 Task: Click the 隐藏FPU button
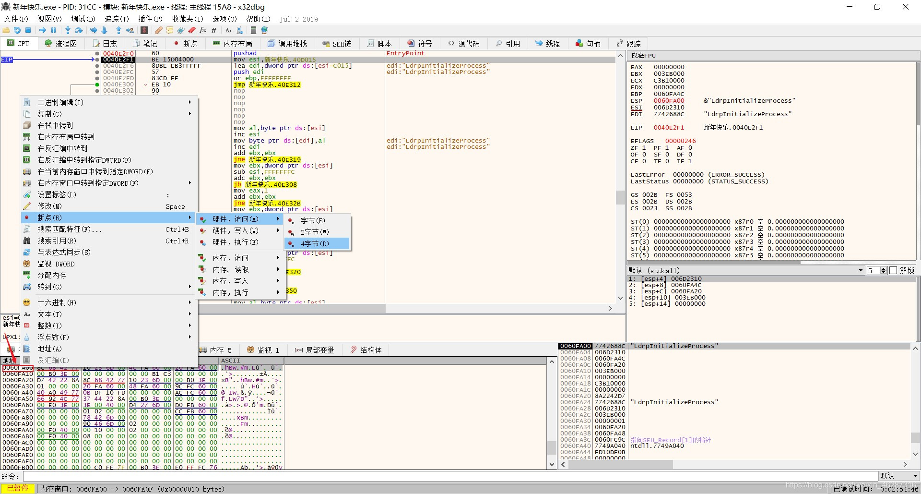pyautogui.click(x=643, y=56)
